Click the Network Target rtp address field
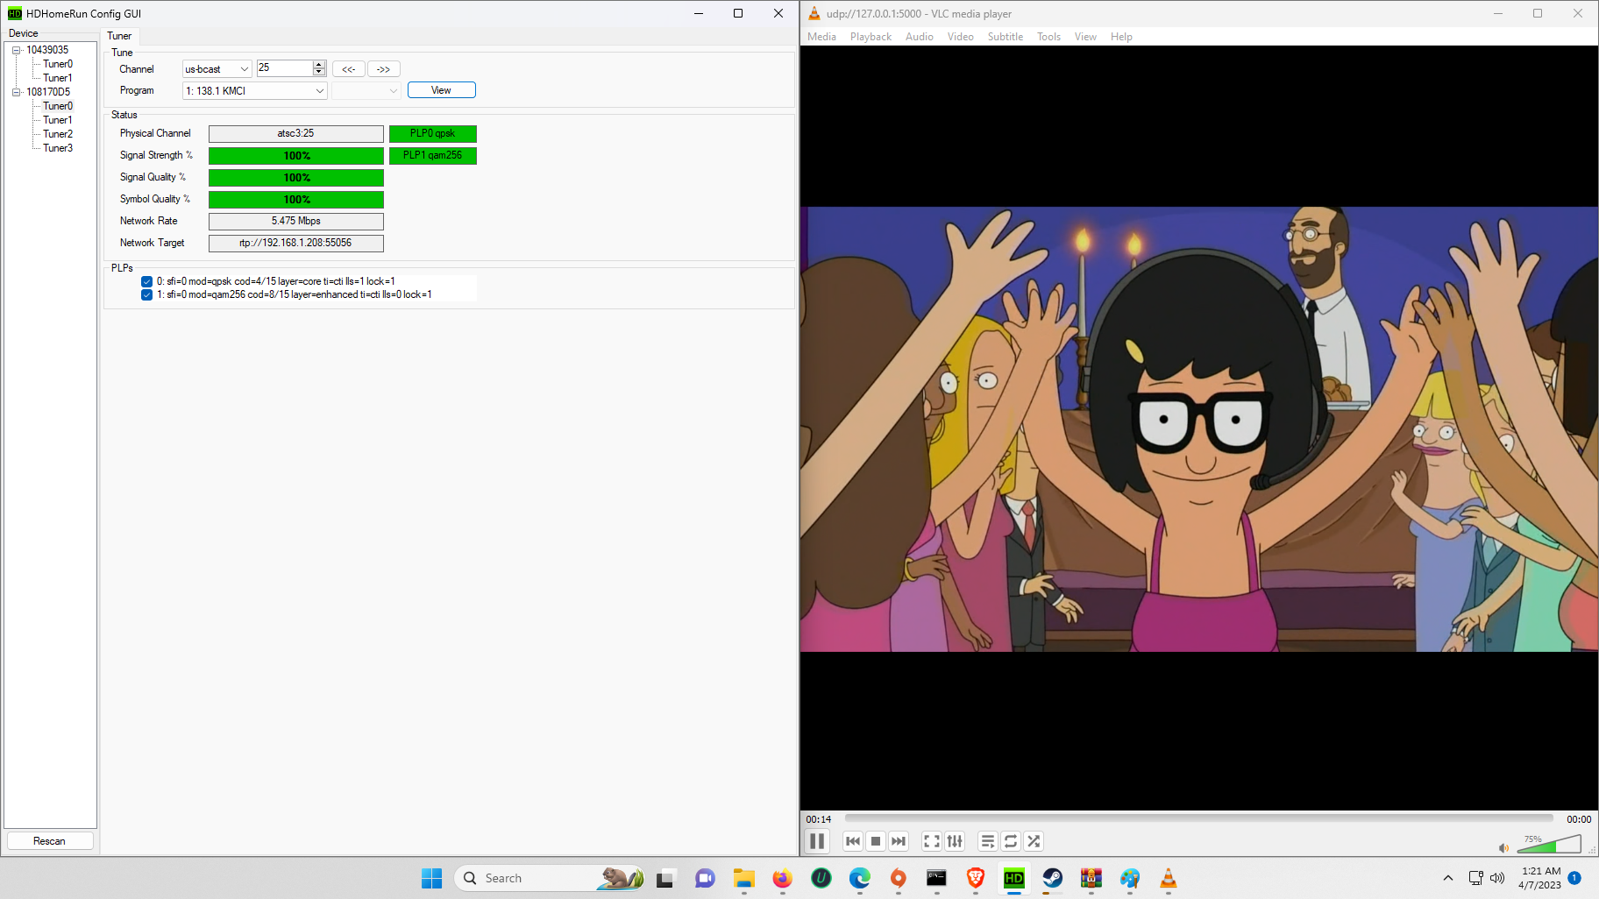The width and height of the screenshot is (1599, 899). coord(296,243)
